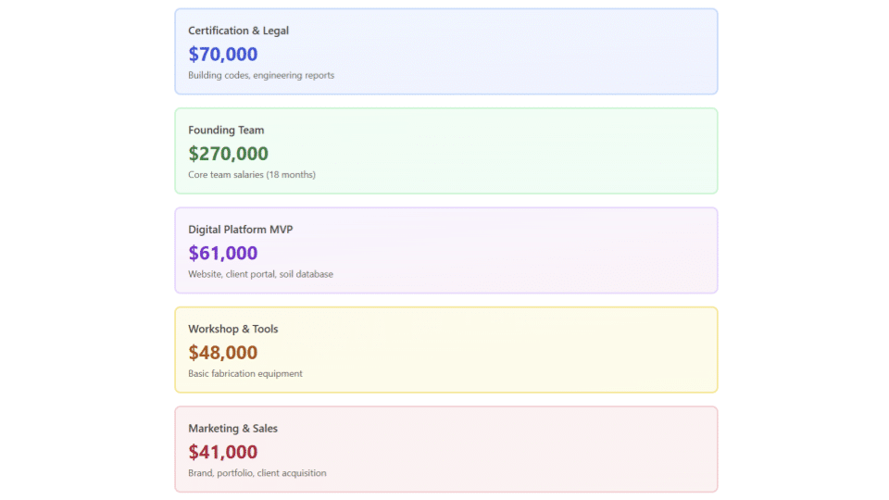Click 'Basic fabrication equipment' description

pos(244,374)
